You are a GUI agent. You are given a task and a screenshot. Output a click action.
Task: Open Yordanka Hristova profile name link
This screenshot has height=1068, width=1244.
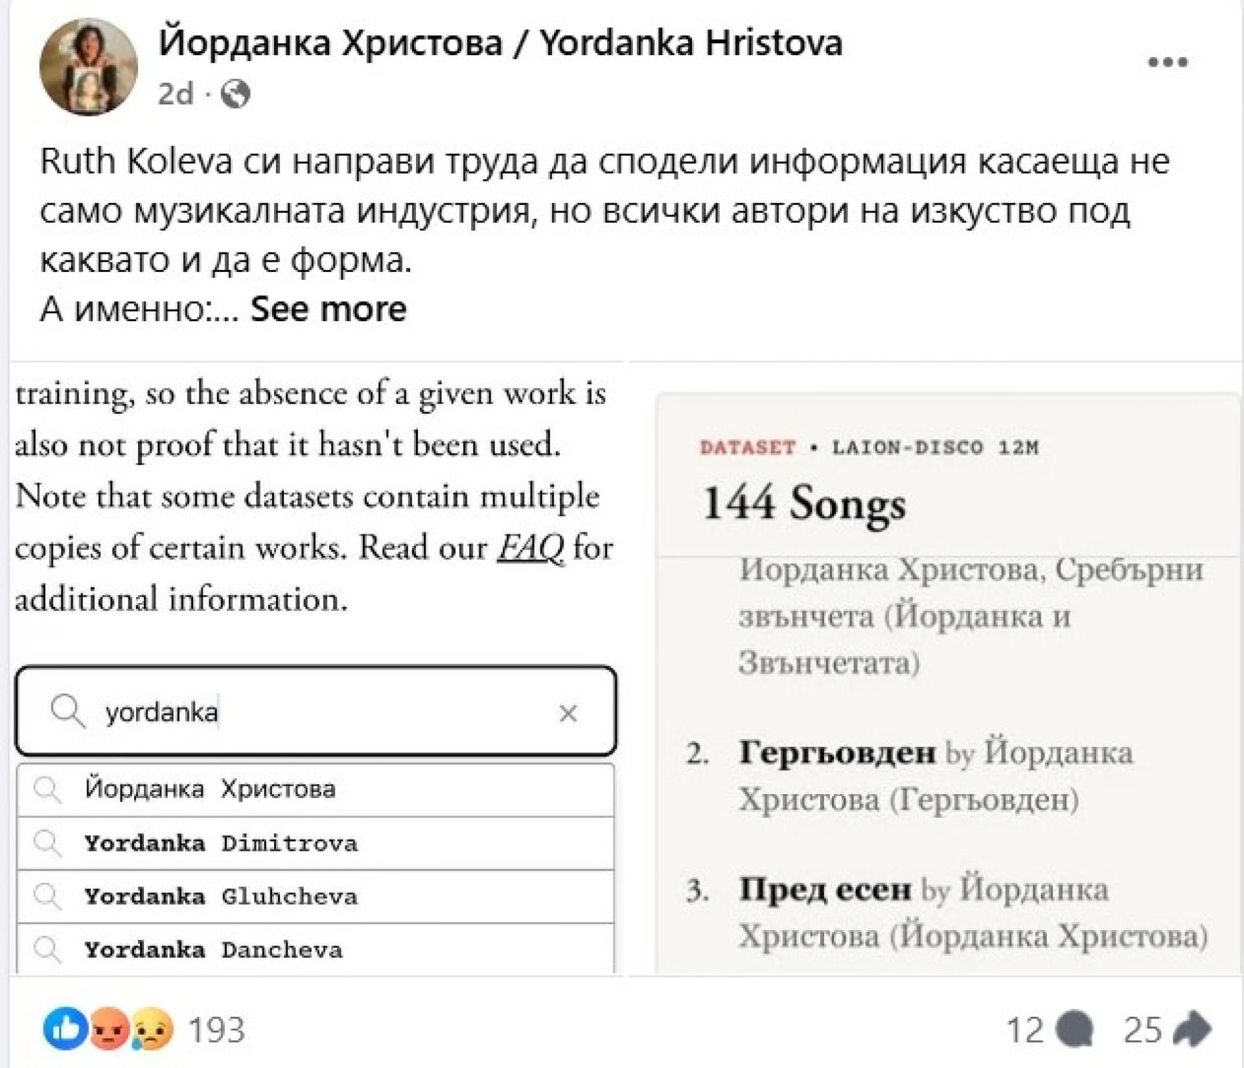pos(500,43)
